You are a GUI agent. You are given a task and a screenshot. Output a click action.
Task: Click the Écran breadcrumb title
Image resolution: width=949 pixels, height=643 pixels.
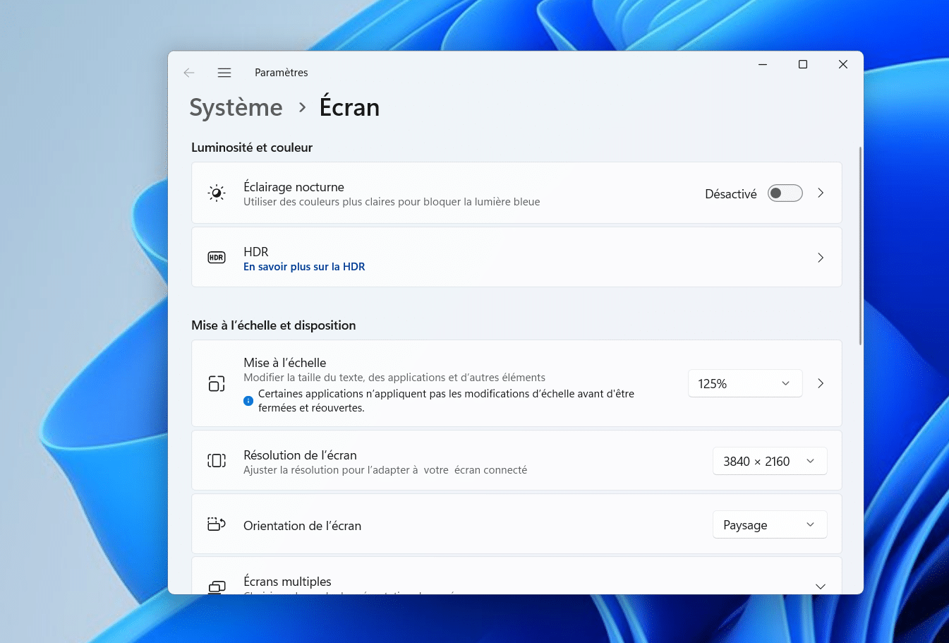(x=349, y=107)
